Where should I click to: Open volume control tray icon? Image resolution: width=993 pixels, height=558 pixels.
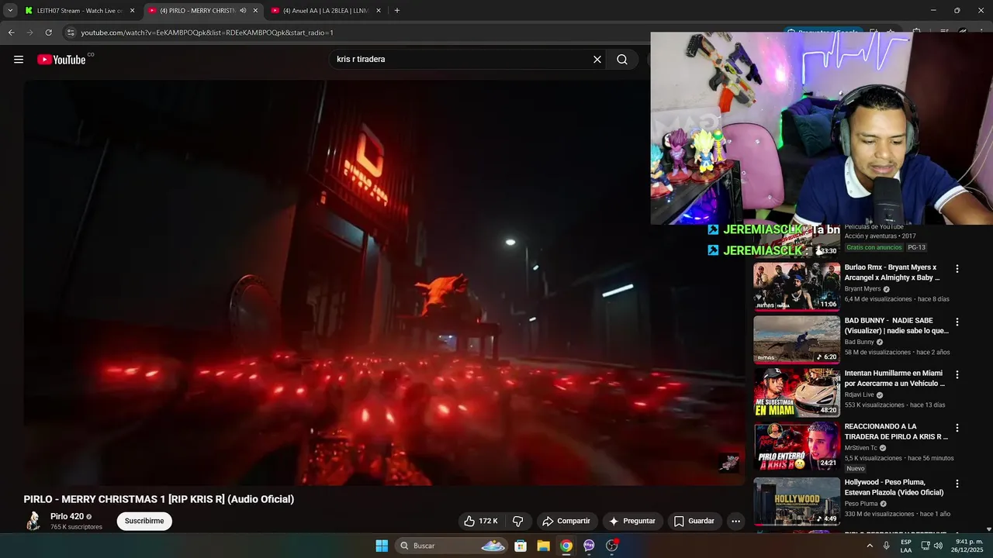(x=938, y=546)
